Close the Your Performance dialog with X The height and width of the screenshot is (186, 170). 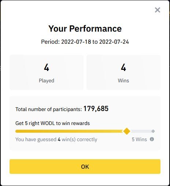pos(158,10)
